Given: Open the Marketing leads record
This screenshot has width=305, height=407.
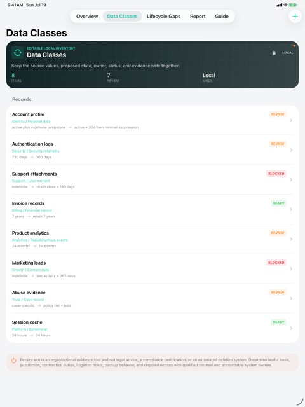Looking at the screenshot, I should pyautogui.click(x=152, y=268).
